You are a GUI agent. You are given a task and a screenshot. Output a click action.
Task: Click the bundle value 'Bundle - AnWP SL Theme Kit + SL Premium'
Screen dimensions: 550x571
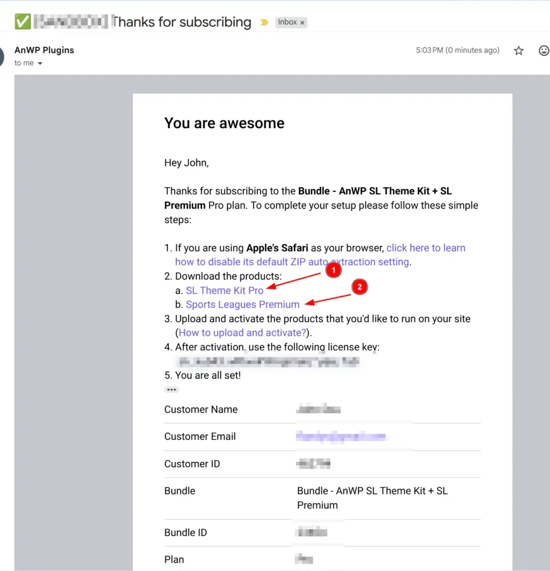[372, 498]
